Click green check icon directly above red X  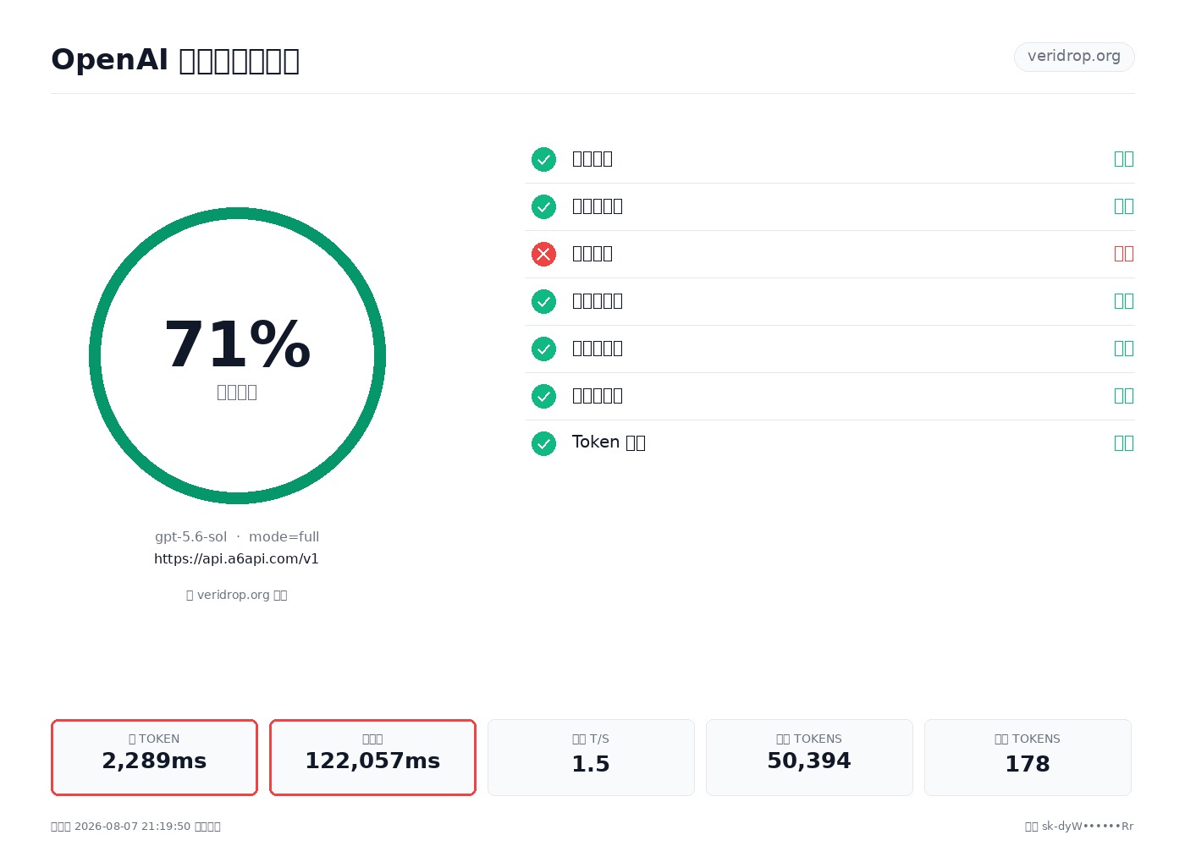(x=543, y=206)
